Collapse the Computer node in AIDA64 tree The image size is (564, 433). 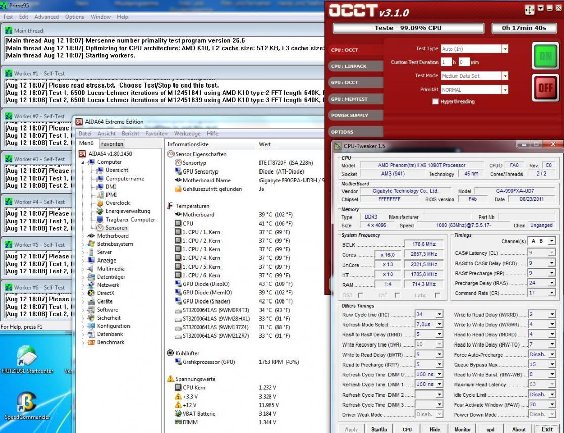83,162
